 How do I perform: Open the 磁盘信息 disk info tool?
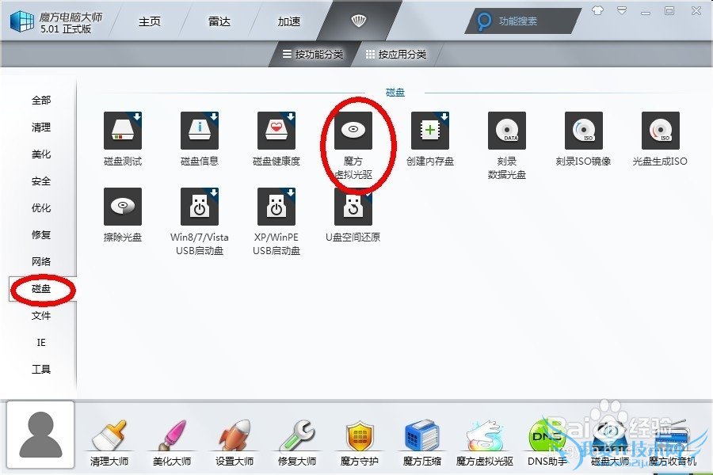click(200, 131)
